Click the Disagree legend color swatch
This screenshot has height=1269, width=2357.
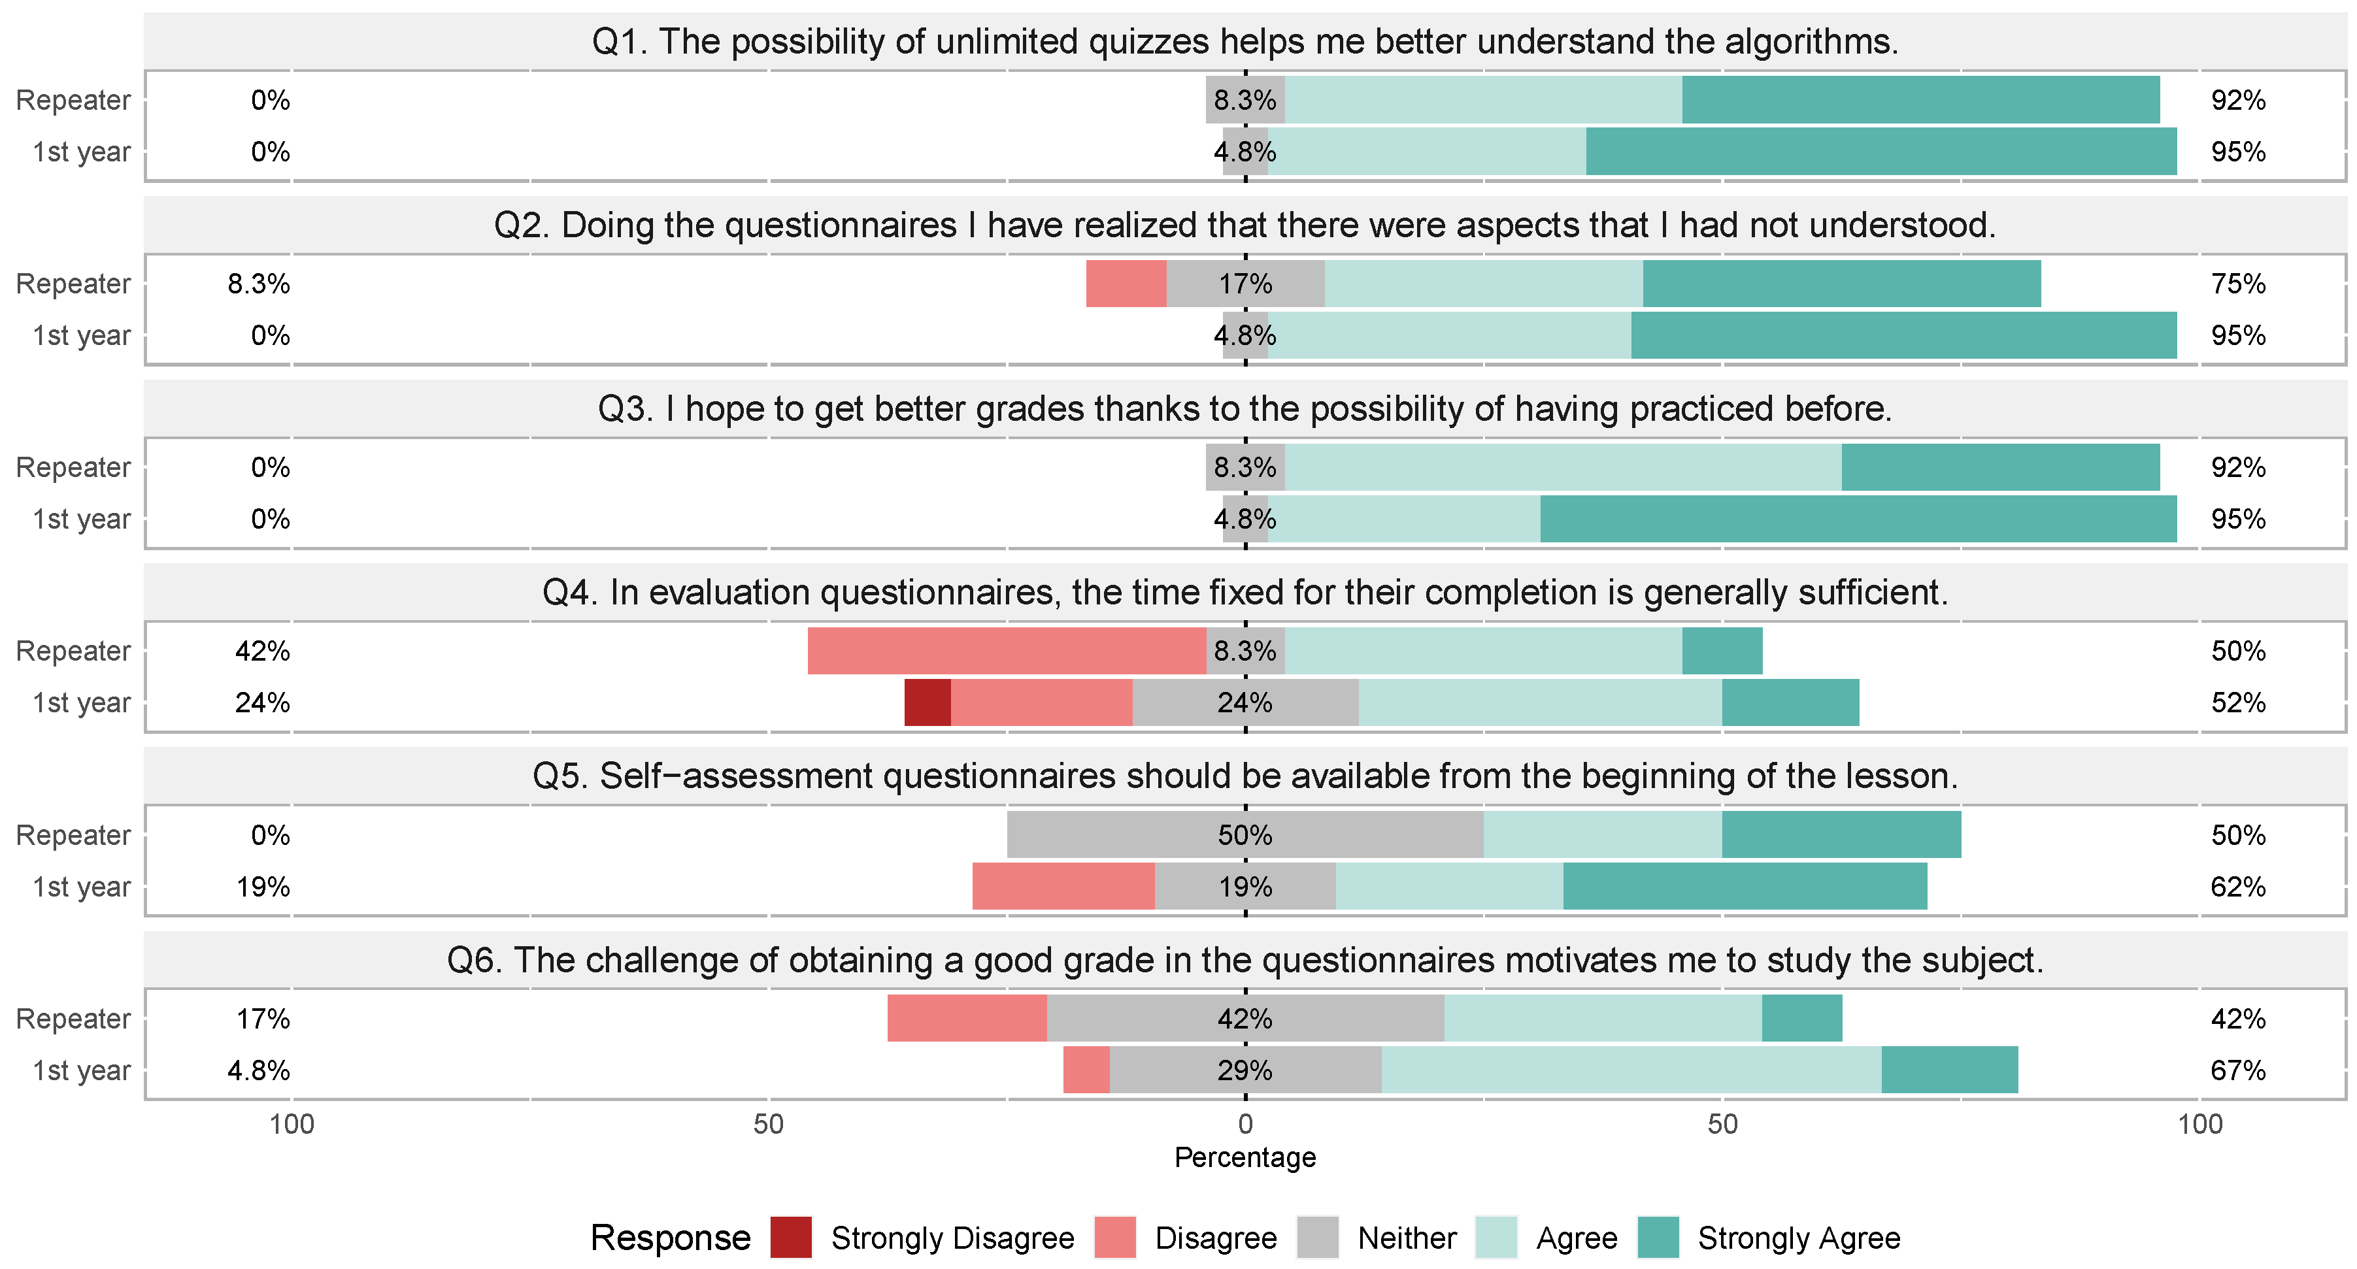tap(1114, 1237)
